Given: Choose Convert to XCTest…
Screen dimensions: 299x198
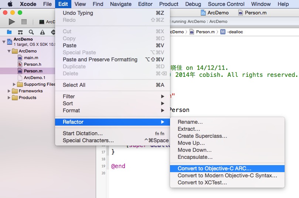Looking at the screenshot, I should [x=227, y=182].
